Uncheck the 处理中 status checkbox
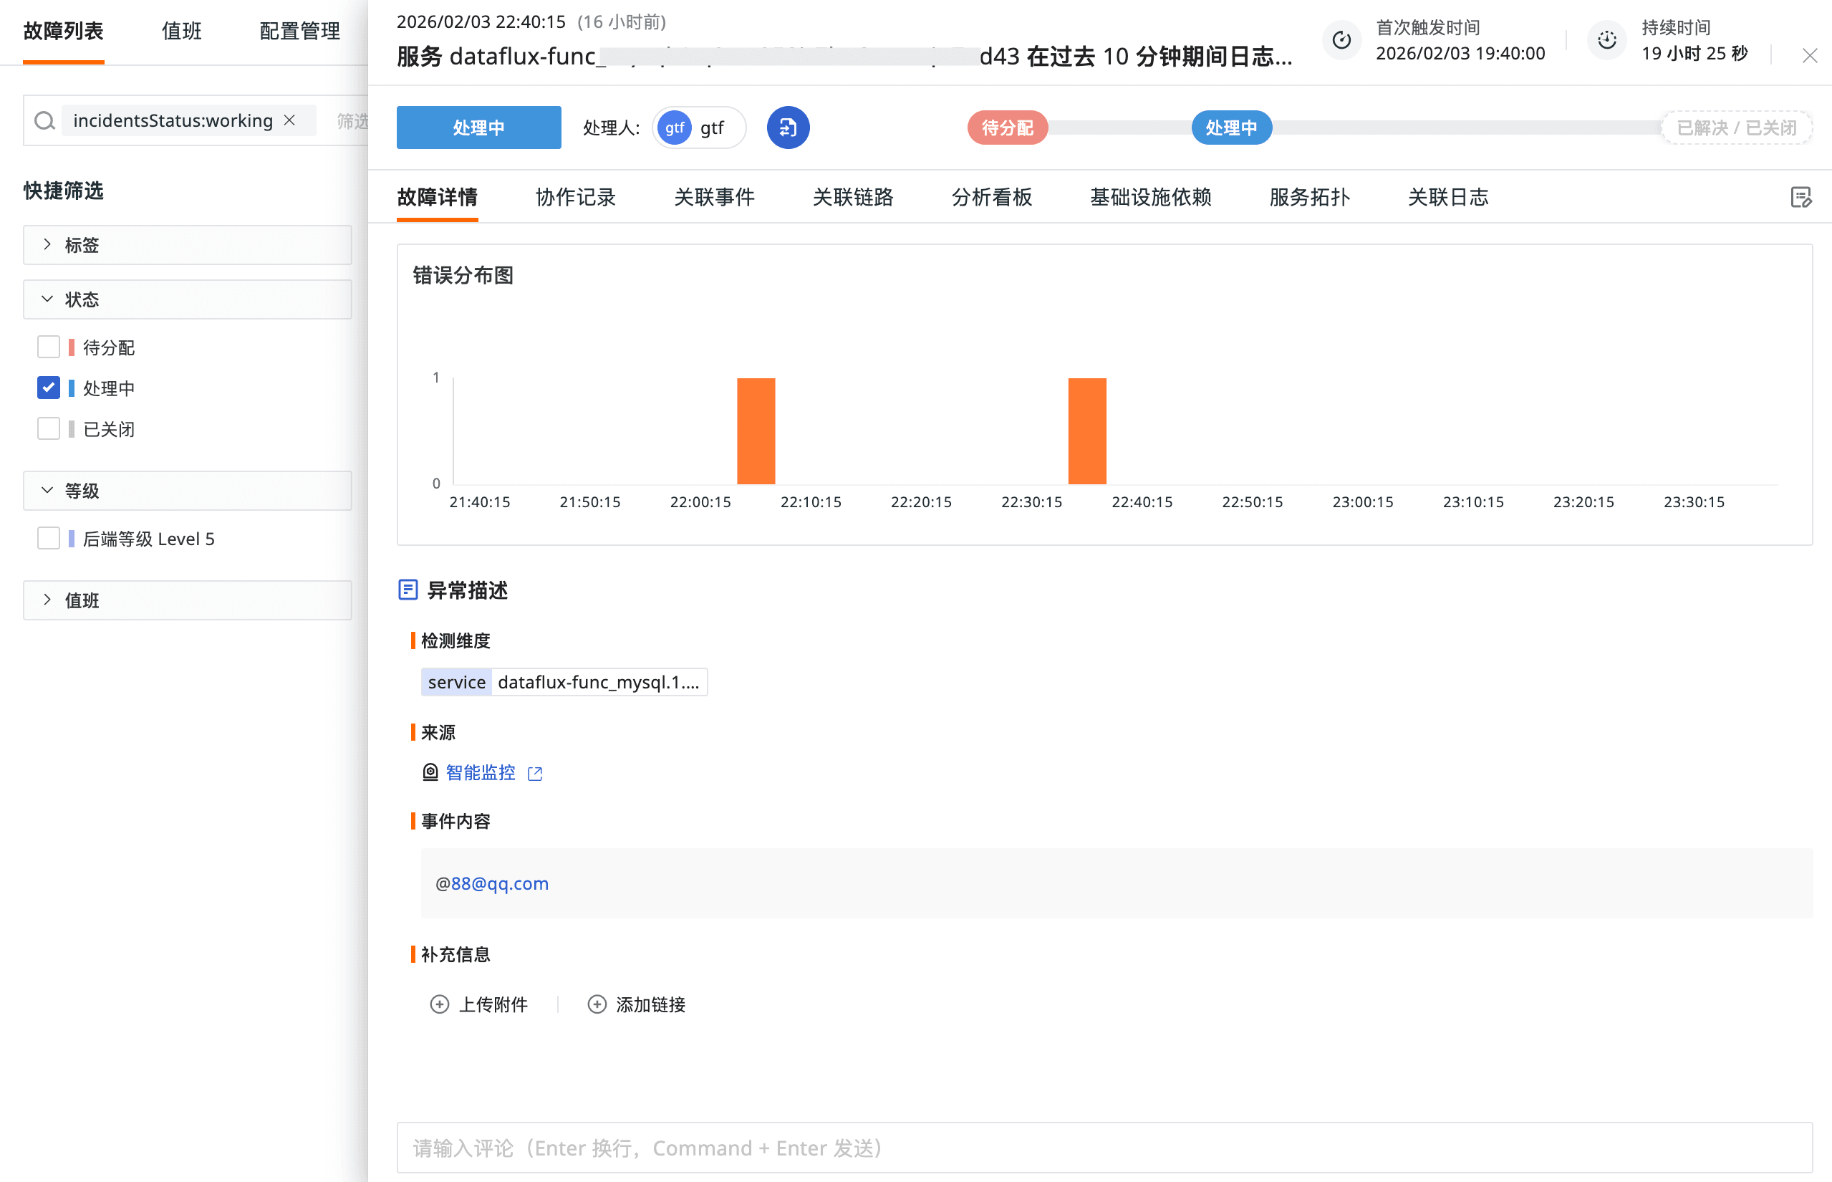This screenshot has height=1182, width=1832. click(x=48, y=388)
